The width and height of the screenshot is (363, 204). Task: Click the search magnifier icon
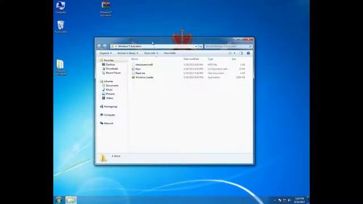click(250, 46)
